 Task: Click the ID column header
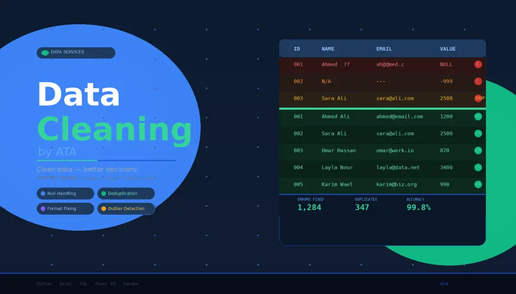pos(297,49)
